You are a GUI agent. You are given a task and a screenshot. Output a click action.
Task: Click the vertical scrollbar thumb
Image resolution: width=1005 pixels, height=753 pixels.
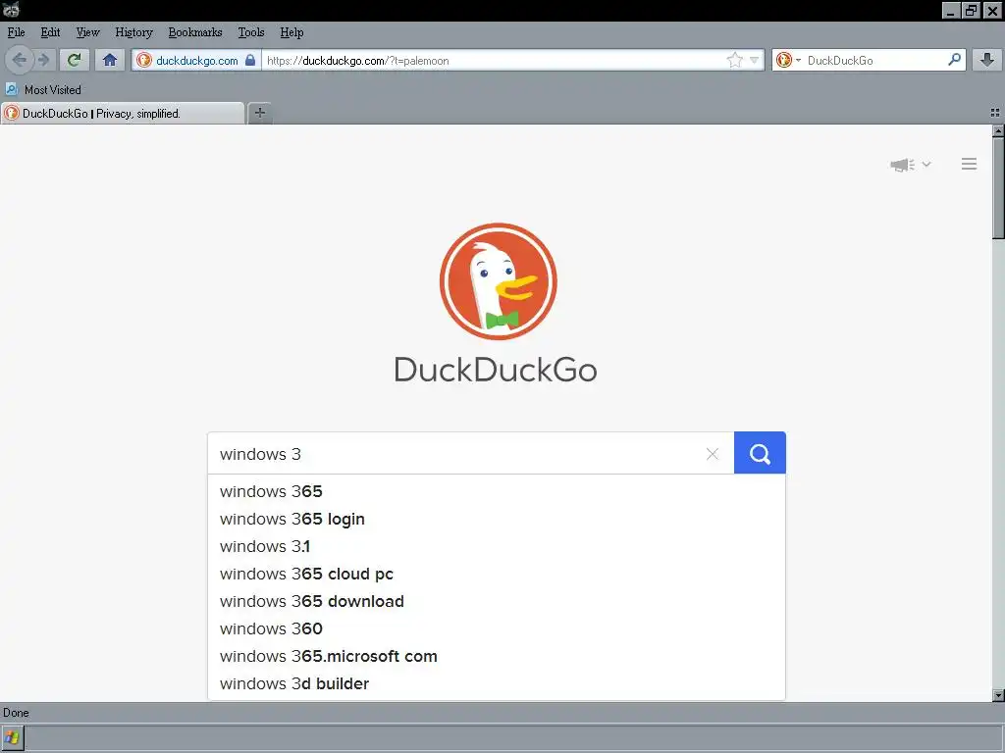click(998, 187)
